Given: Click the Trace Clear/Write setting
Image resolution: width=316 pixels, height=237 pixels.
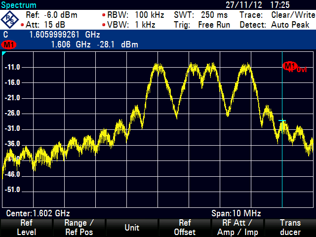Looking at the screenshot, I should (276, 15).
